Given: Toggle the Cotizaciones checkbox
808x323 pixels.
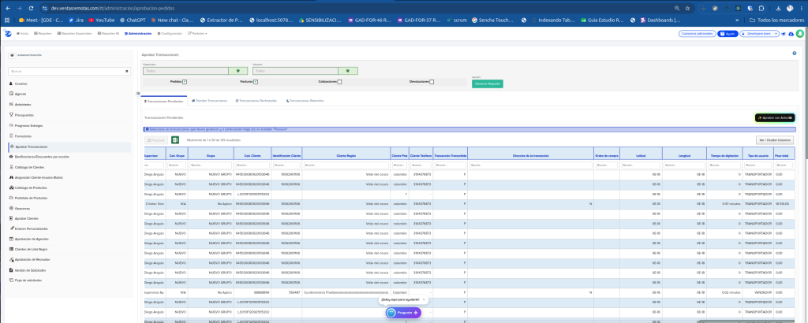Looking at the screenshot, I should coord(339,82).
